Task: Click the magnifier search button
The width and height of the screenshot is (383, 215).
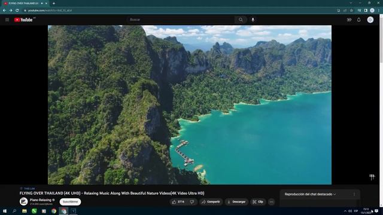Action: tap(241, 20)
